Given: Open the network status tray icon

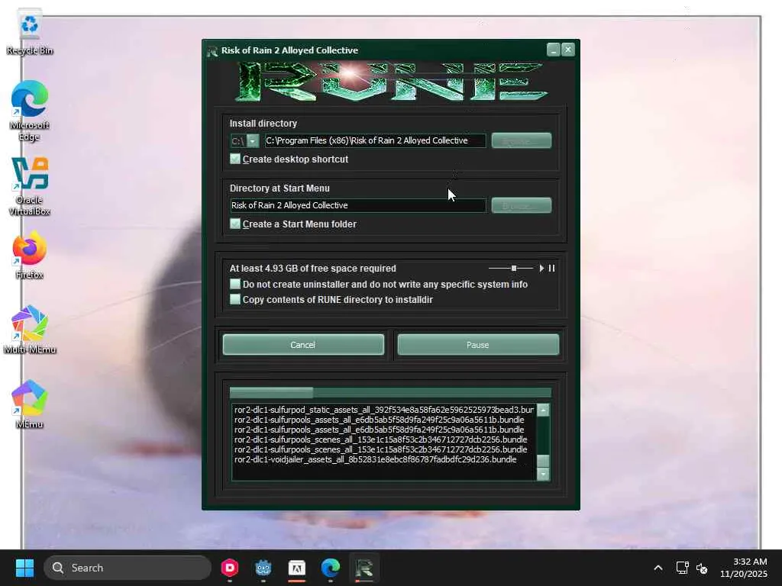Looking at the screenshot, I should pos(682,568).
